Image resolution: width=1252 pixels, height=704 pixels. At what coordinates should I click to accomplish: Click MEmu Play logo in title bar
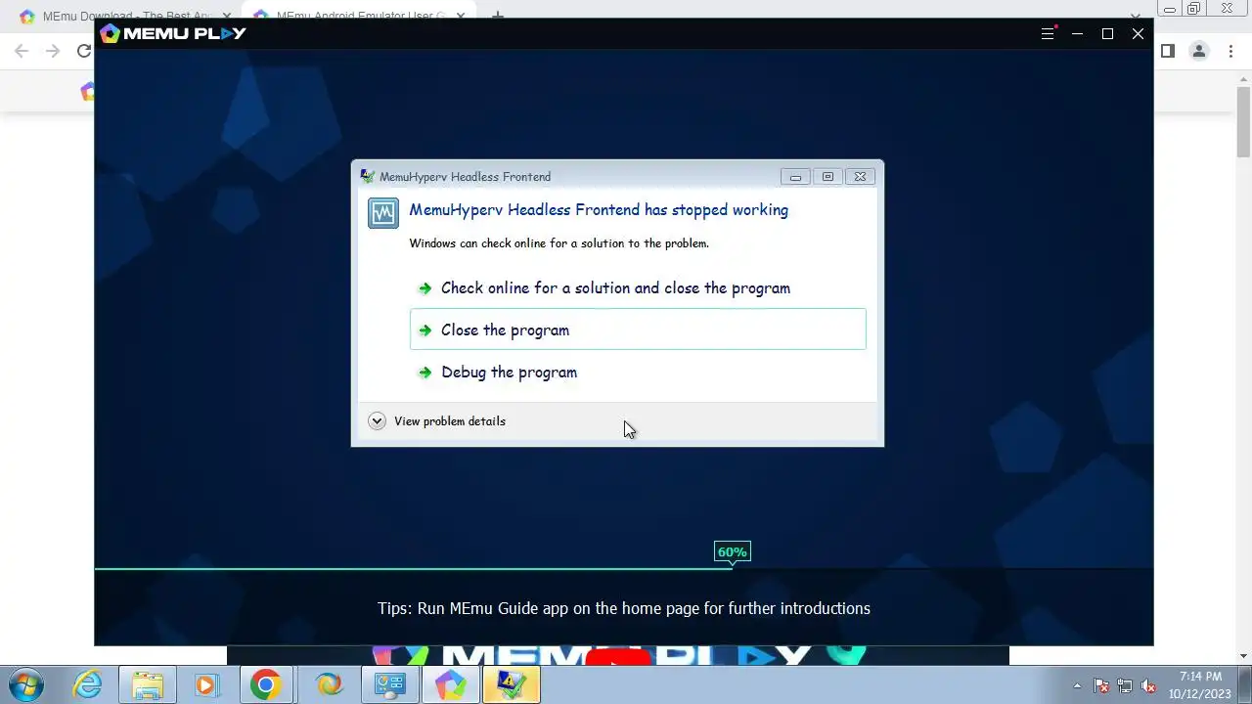pos(173,33)
